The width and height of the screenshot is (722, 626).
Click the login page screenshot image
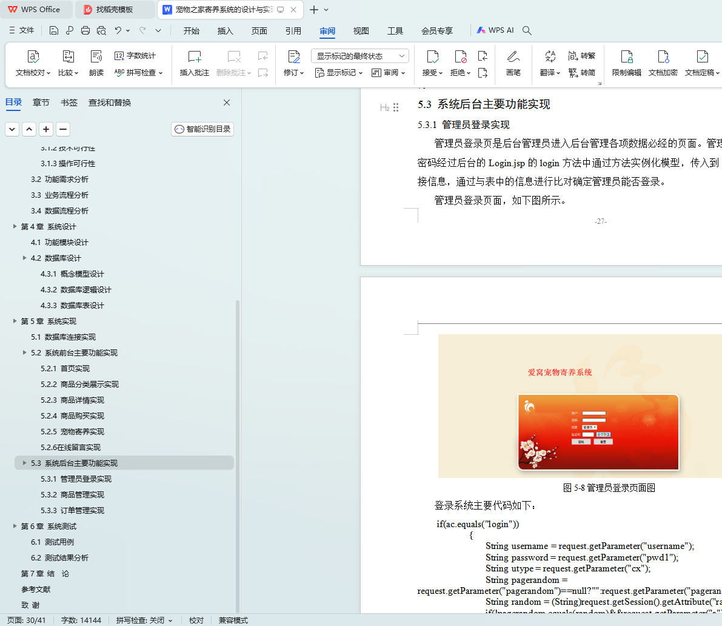[x=580, y=406]
